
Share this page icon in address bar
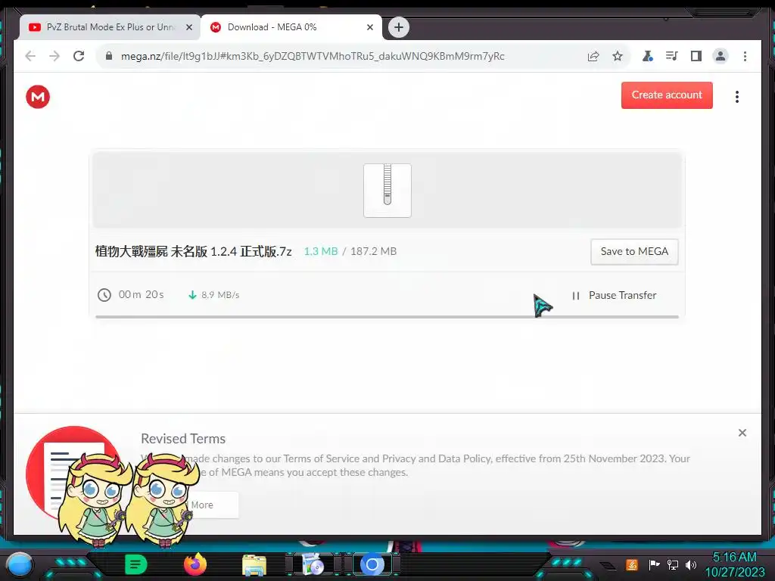(x=593, y=56)
